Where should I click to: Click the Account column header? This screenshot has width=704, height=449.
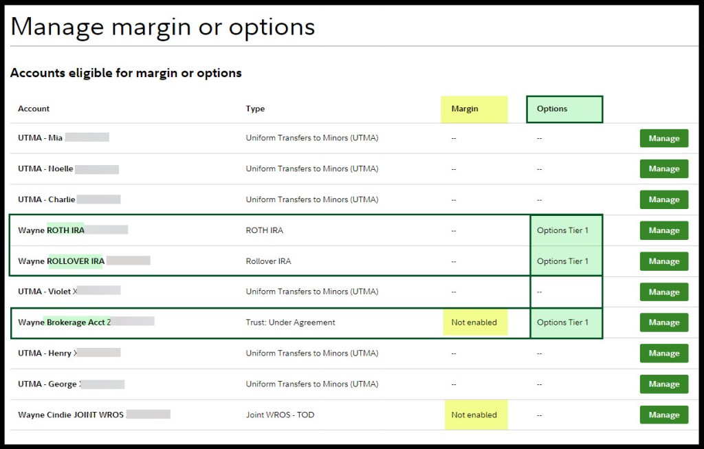coord(34,109)
